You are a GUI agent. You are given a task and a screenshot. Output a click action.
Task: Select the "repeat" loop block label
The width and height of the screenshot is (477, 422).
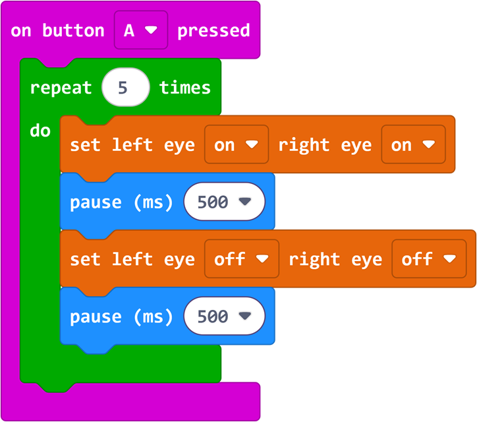[61, 88]
